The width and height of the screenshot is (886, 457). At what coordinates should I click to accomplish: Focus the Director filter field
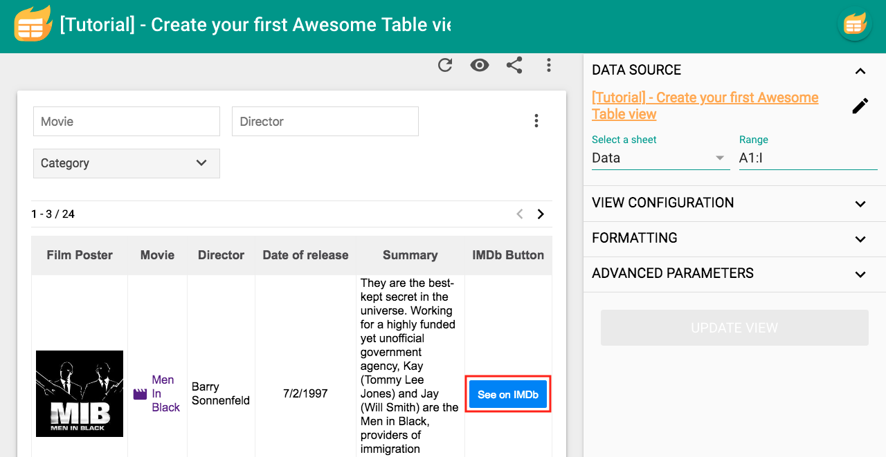[325, 122]
